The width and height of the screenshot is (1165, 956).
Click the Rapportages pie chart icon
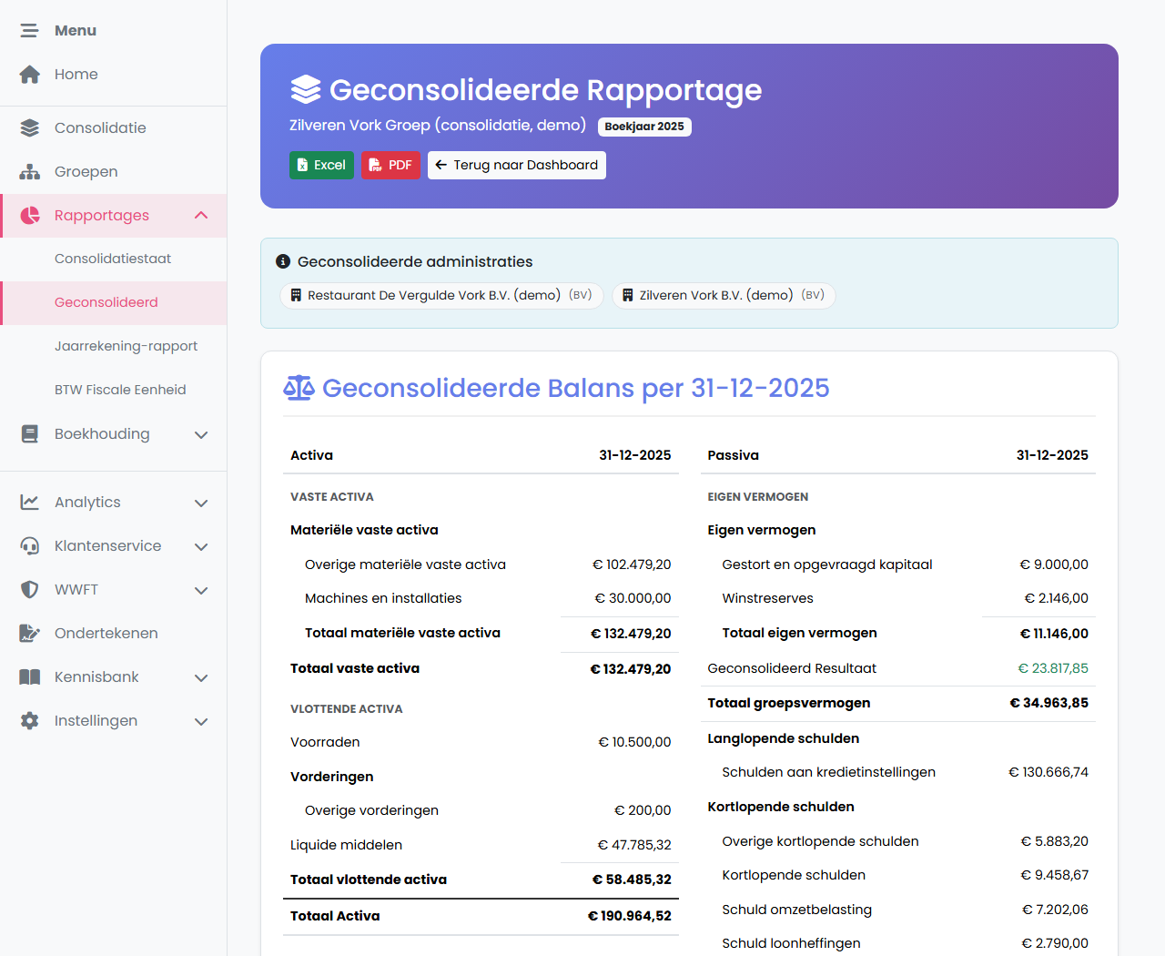pos(30,215)
